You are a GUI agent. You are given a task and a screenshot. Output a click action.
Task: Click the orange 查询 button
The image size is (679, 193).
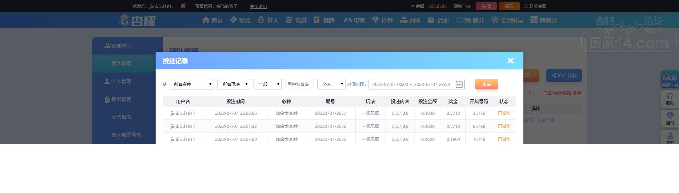tap(486, 85)
